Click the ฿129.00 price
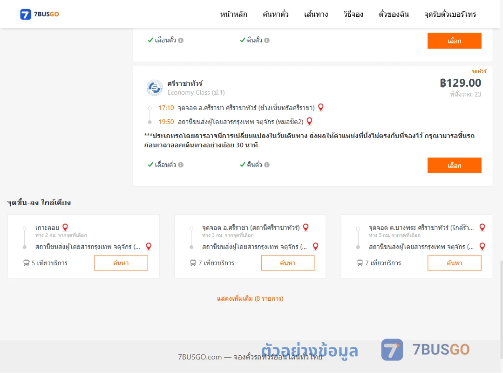The width and height of the screenshot is (503, 373). click(x=460, y=83)
